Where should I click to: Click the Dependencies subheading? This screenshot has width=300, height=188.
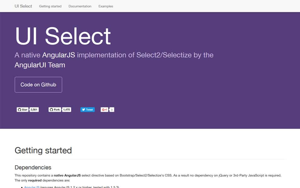pyautogui.click(x=33, y=168)
